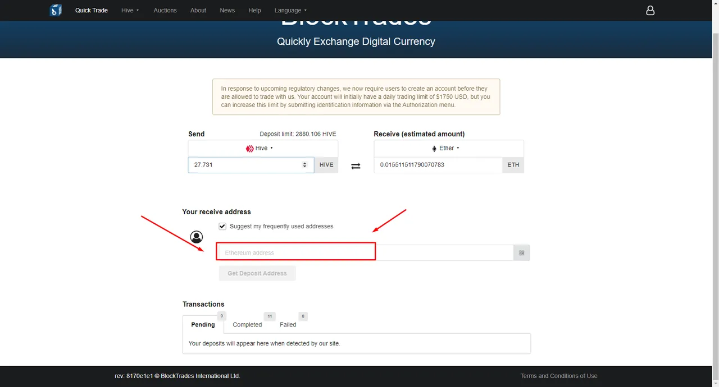Open the Help page
The image size is (719, 387).
pyautogui.click(x=254, y=10)
